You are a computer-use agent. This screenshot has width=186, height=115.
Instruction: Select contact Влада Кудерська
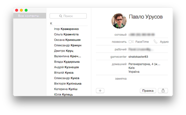67,62
